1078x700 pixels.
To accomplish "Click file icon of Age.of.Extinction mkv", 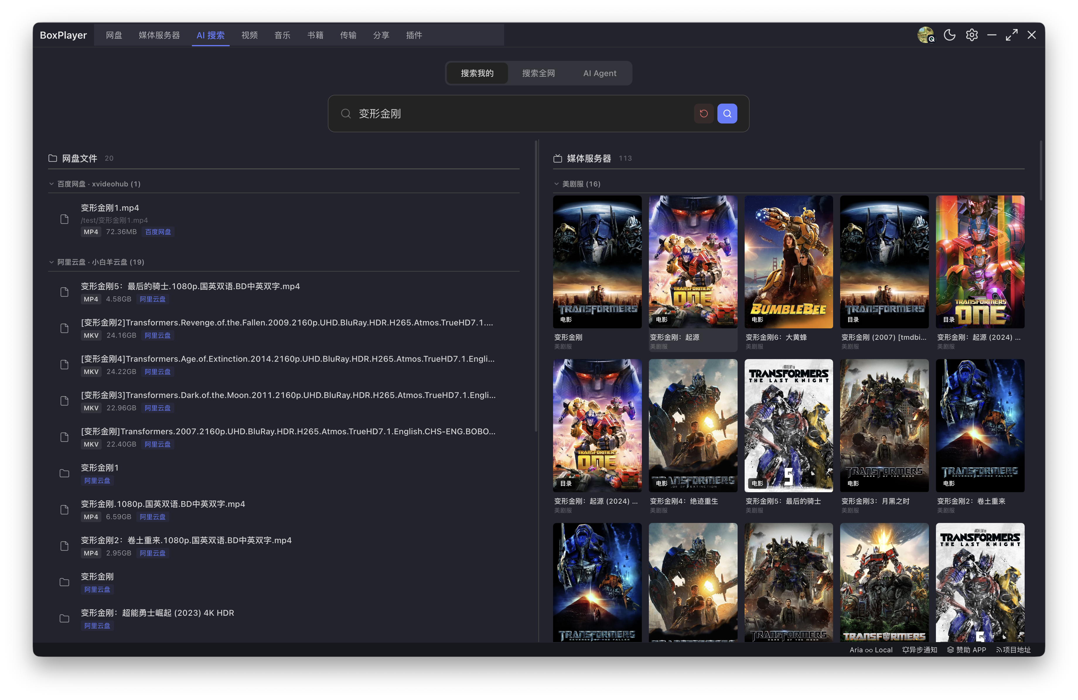I will 64,364.
